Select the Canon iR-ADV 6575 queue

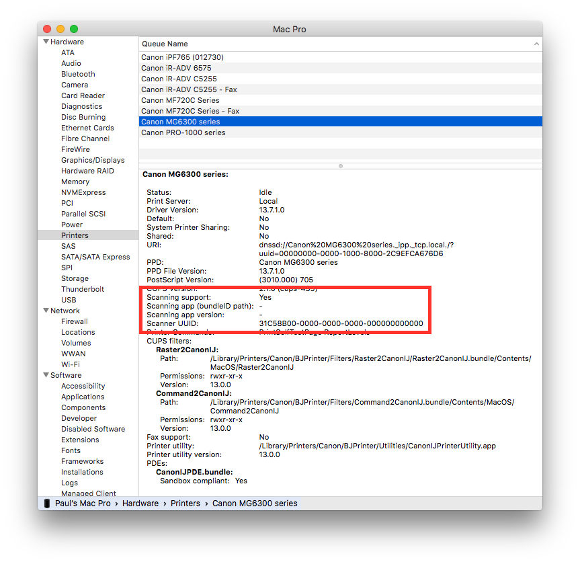[184, 68]
